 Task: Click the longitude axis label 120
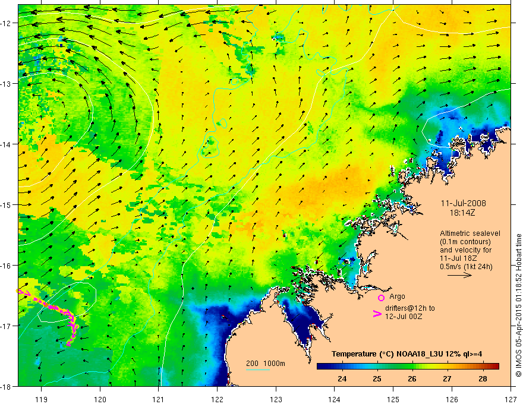(100, 399)
